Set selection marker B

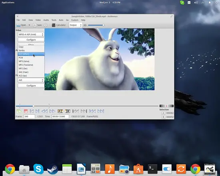click(x=68, y=111)
